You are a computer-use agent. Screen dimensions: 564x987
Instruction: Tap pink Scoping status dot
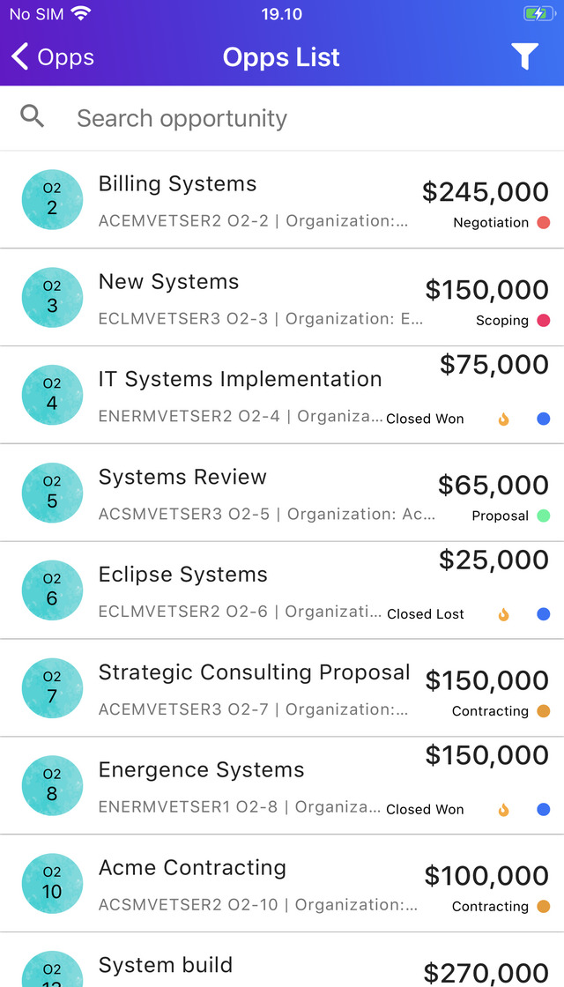click(543, 321)
